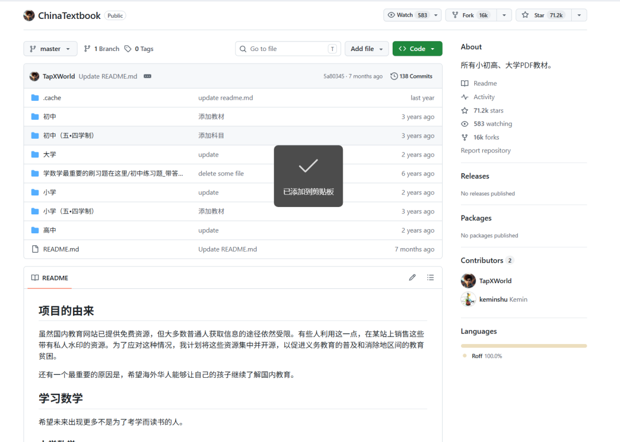Click the 项目的由来 heading
Screen dimensions: 620x442
coord(66,311)
